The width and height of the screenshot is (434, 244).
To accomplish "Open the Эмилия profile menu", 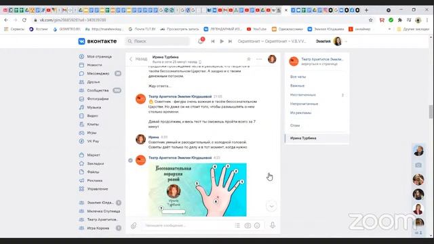I will (332, 41).
